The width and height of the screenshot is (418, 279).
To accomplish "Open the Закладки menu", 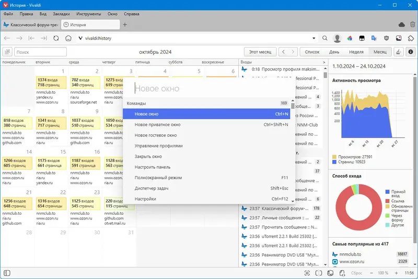I will [x=61, y=14].
